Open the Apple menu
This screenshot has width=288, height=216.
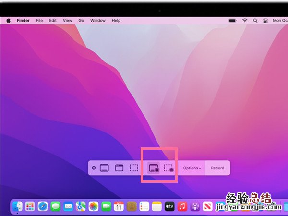9,21
